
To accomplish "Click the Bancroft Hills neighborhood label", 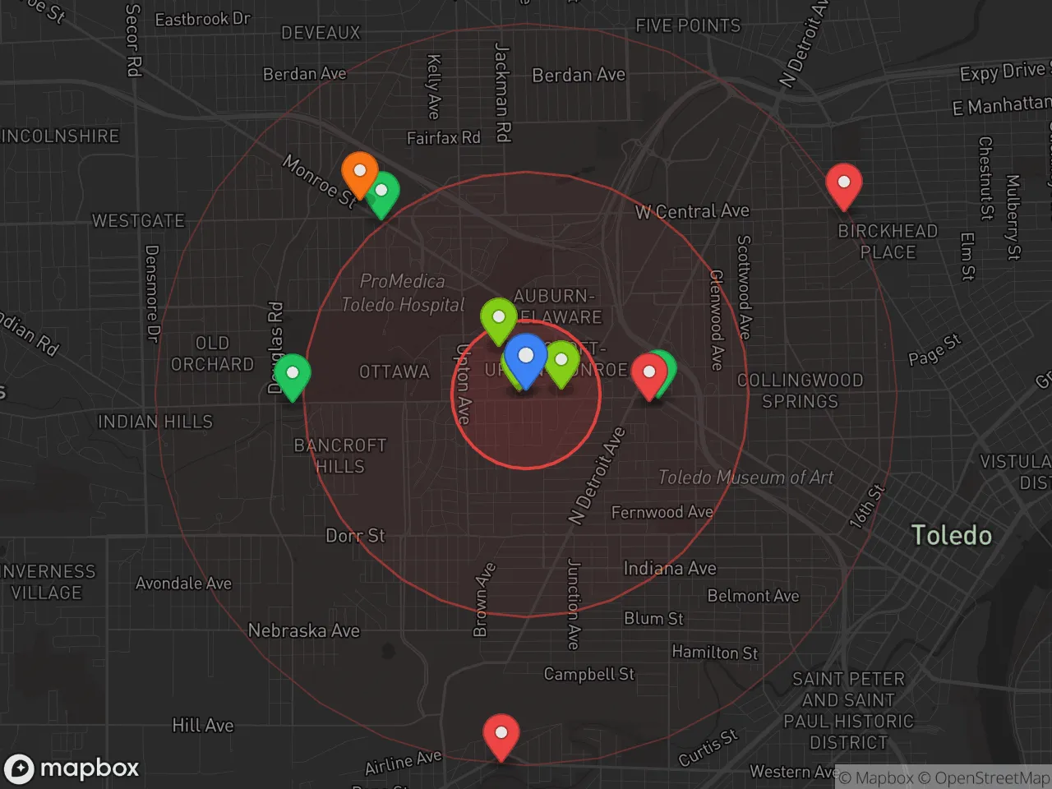I will [x=340, y=455].
